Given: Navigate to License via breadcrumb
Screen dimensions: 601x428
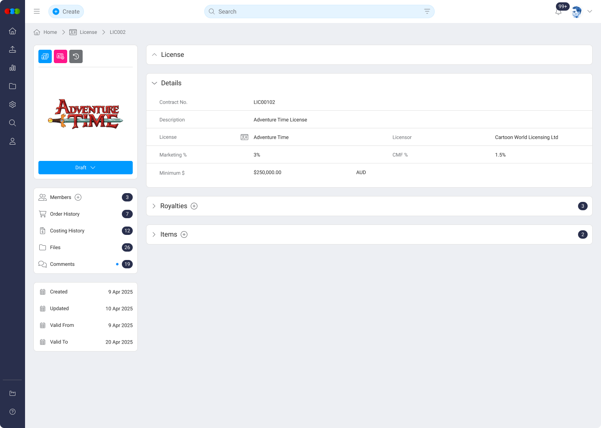Looking at the screenshot, I should tap(88, 32).
